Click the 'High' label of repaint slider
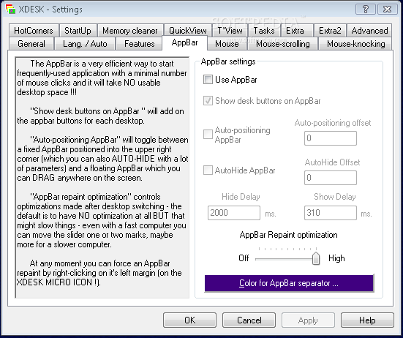Screen dimensions: 403x338 (336, 258)
